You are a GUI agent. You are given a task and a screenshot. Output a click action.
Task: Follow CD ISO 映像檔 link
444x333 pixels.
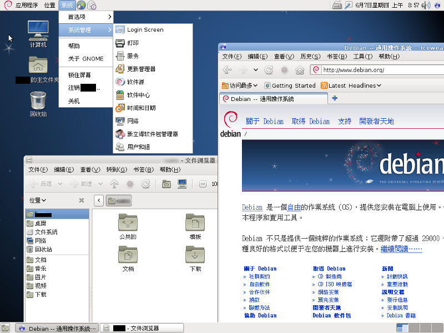point(335,284)
